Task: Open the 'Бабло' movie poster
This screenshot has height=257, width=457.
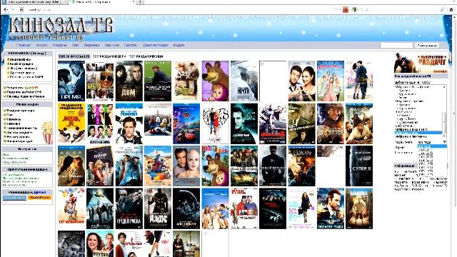Action: tap(100, 81)
